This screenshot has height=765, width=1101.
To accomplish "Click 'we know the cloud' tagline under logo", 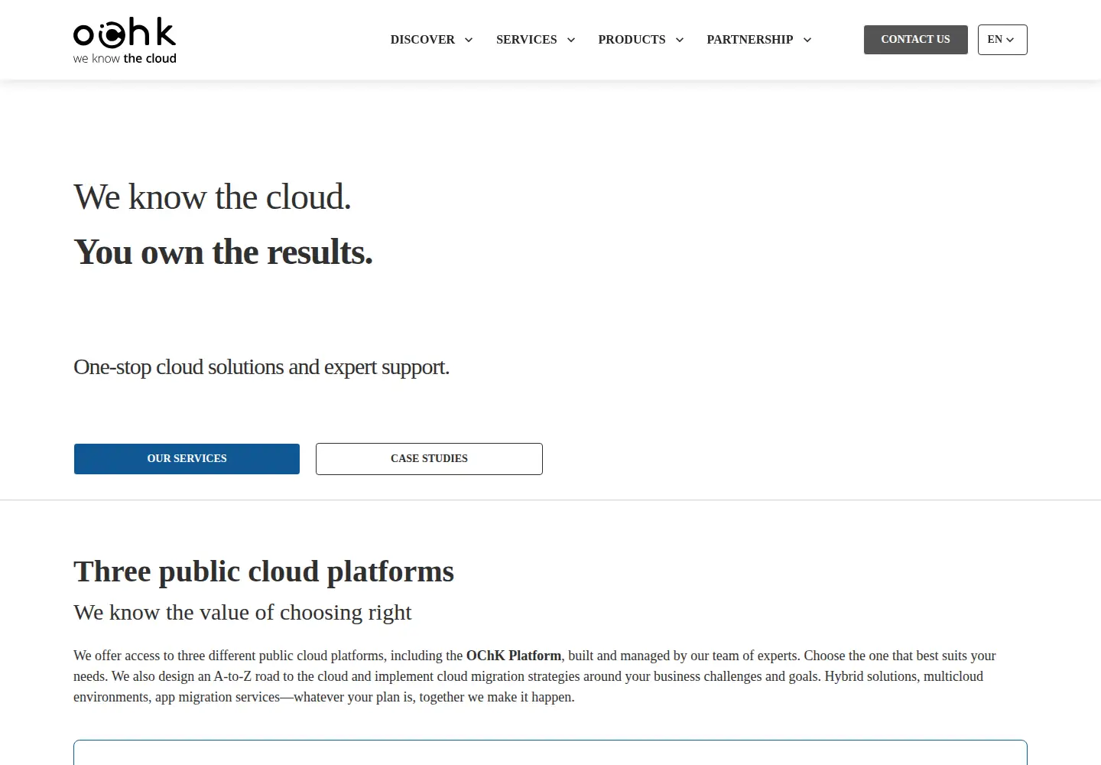I will (x=125, y=58).
